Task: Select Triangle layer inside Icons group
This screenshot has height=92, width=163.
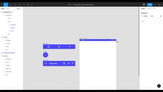Action: (x=12, y=28)
